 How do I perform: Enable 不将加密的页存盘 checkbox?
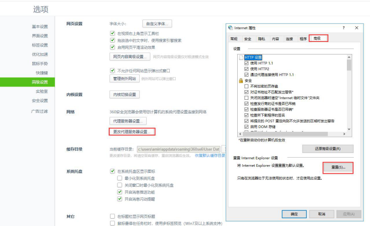tap(247, 86)
